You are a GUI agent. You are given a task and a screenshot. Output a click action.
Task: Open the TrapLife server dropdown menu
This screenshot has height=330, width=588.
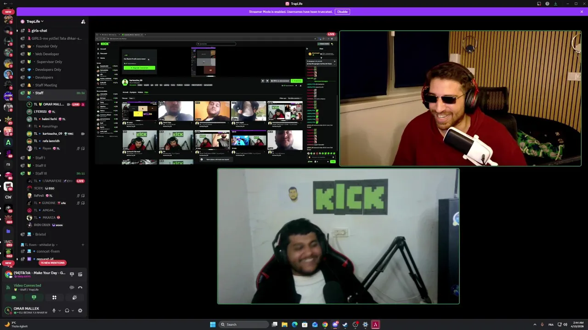tap(34, 22)
